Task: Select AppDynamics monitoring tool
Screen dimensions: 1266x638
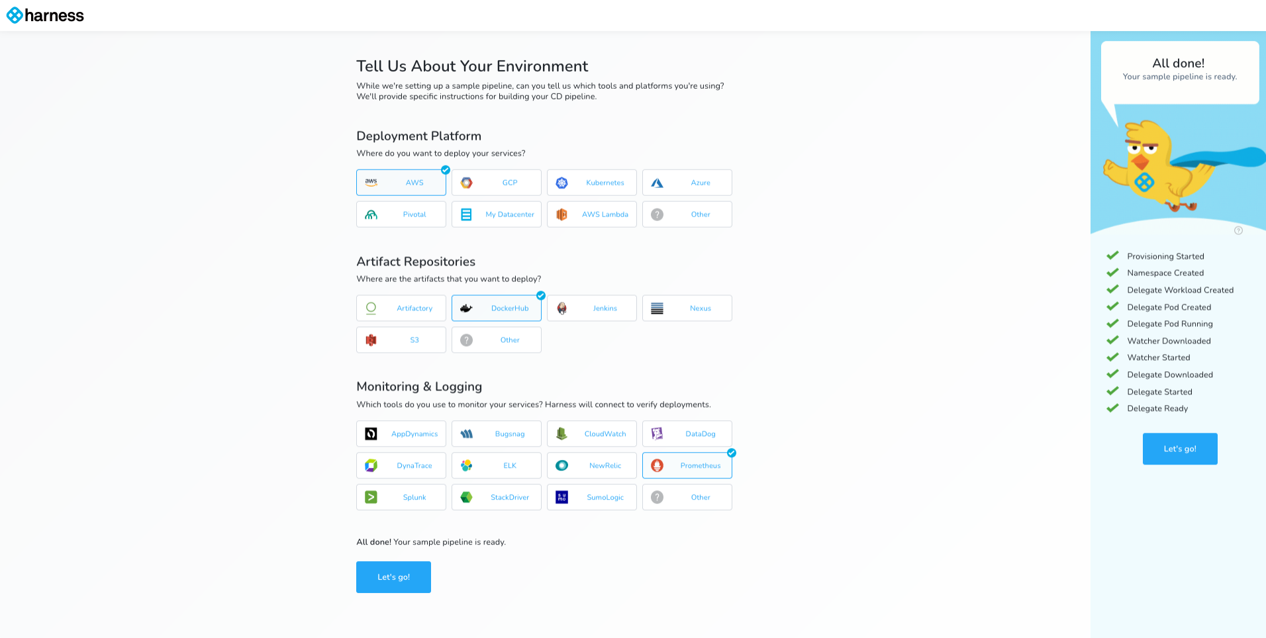Action: point(401,434)
